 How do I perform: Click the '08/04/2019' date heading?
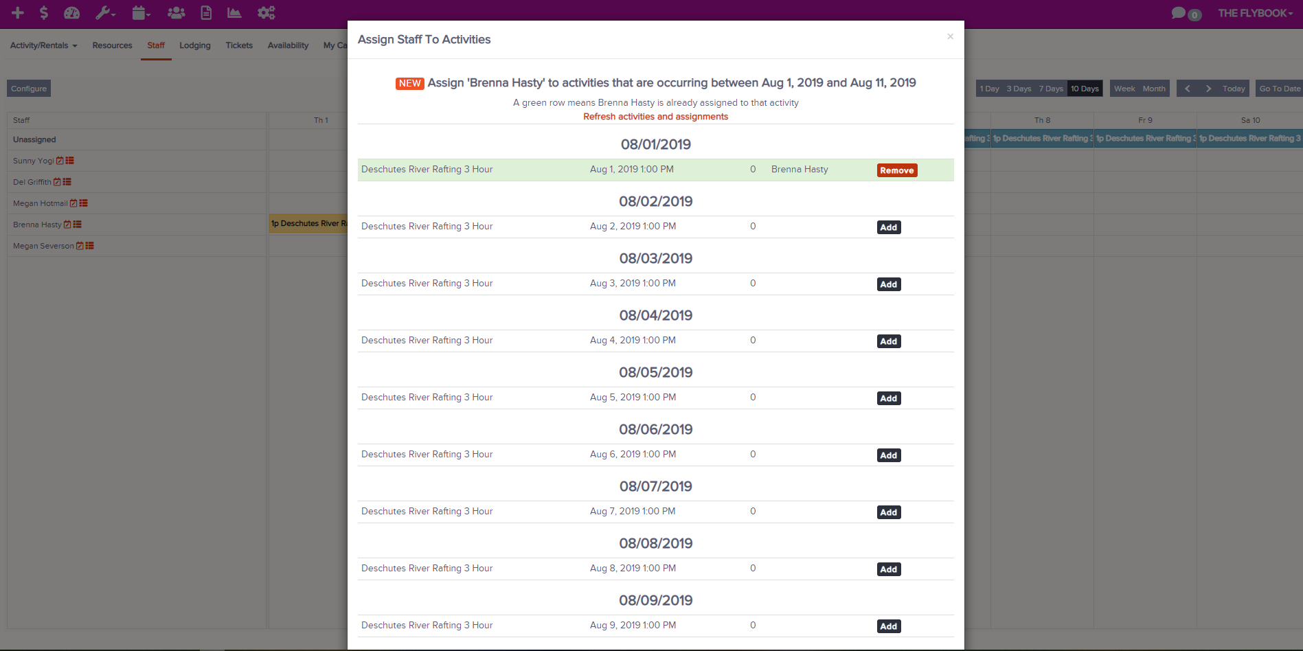coord(655,316)
